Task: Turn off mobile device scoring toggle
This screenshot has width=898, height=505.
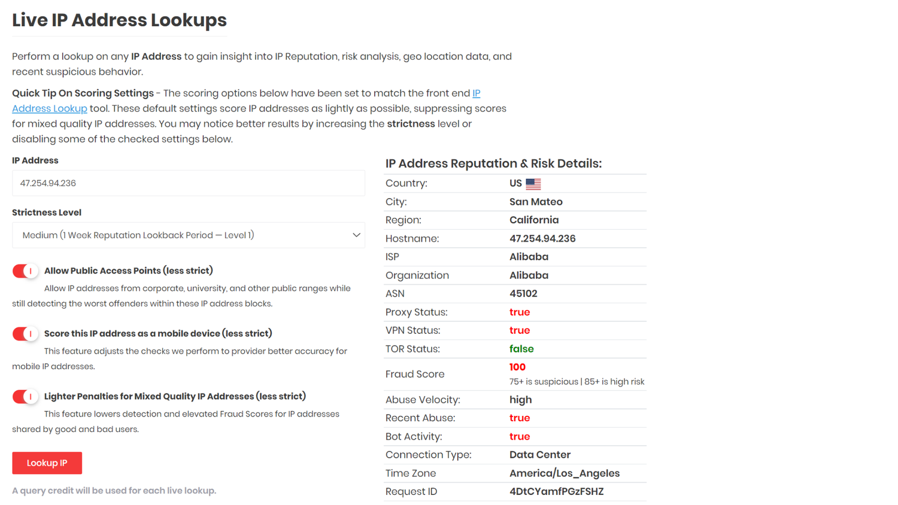Action: pyautogui.click(x=25, y=333)
